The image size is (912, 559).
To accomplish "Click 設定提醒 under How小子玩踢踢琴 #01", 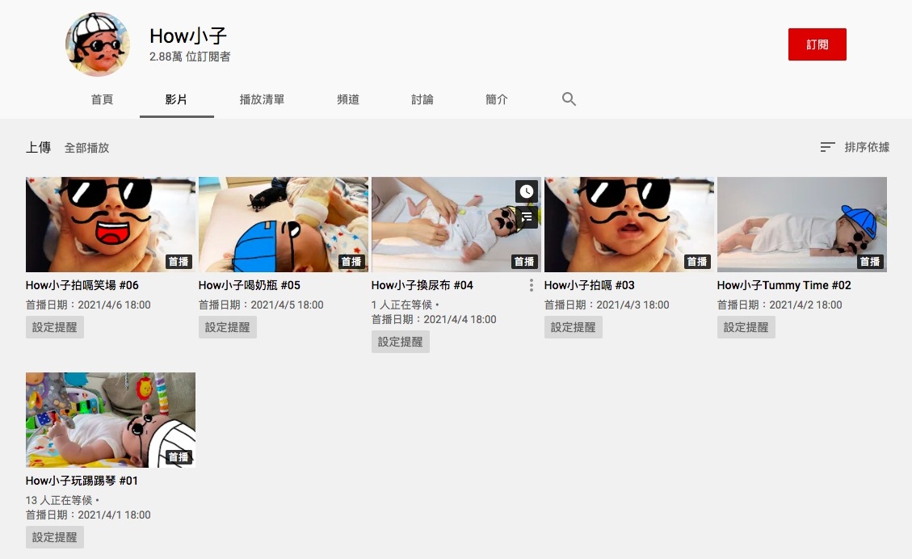I will [54, 536].
